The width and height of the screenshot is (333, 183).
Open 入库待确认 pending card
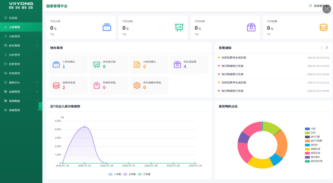(x=68, y=64)
